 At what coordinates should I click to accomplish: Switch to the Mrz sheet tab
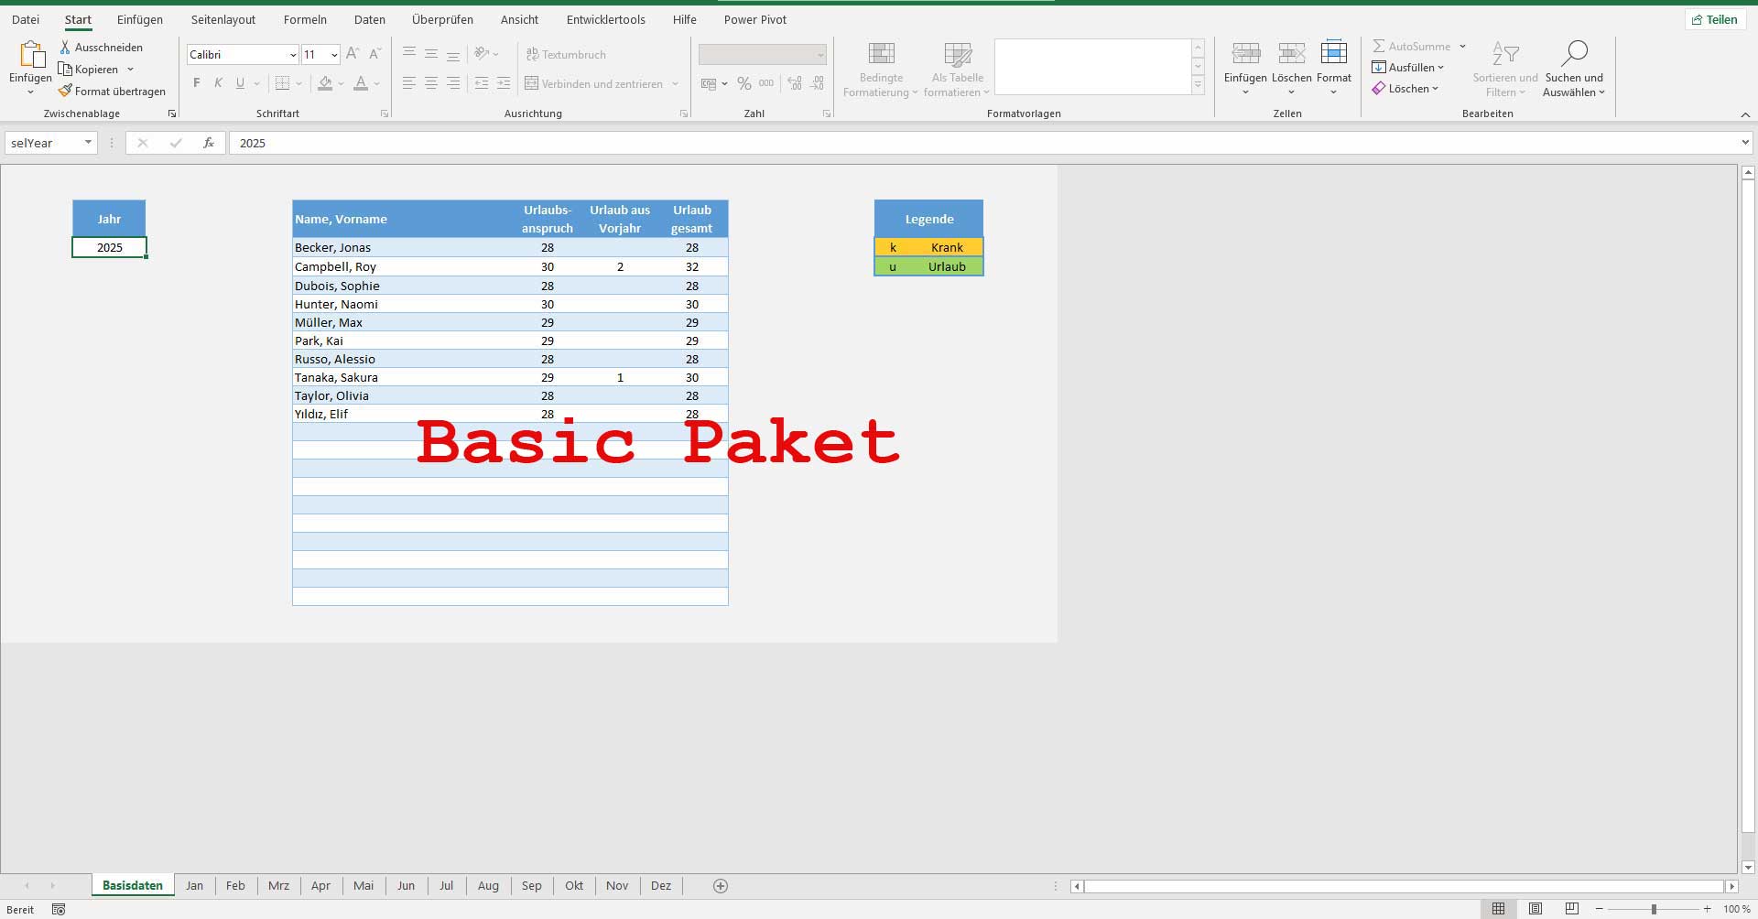coord(278,885)
